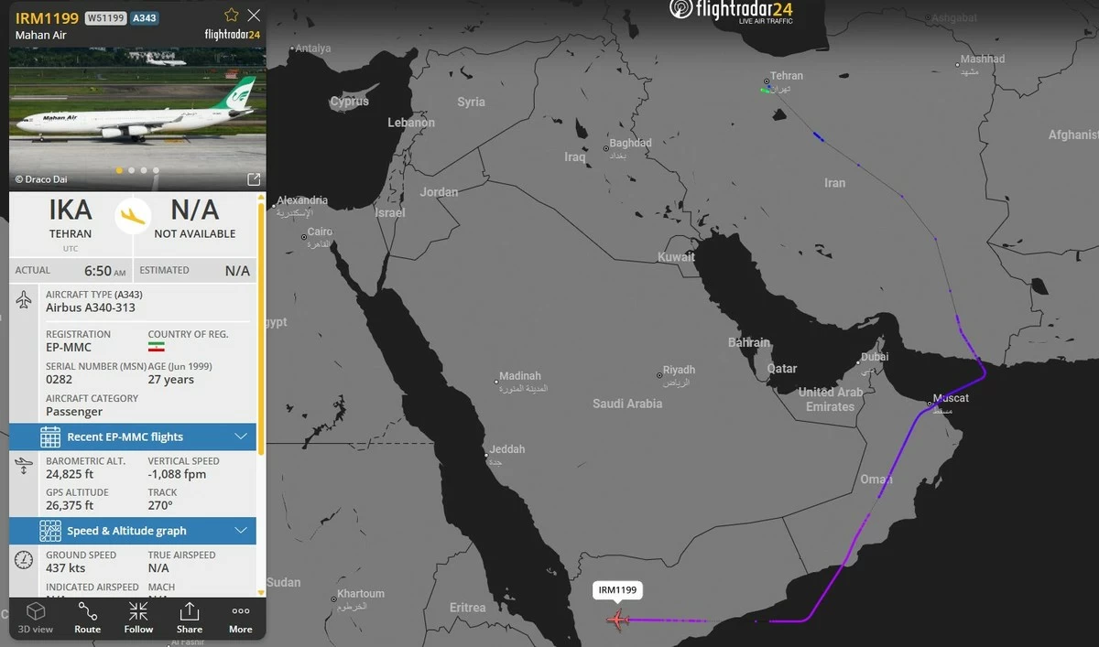
Task: Select the fourth photo carousel dot
Action: pyautogui.click(x=156, y=170)
